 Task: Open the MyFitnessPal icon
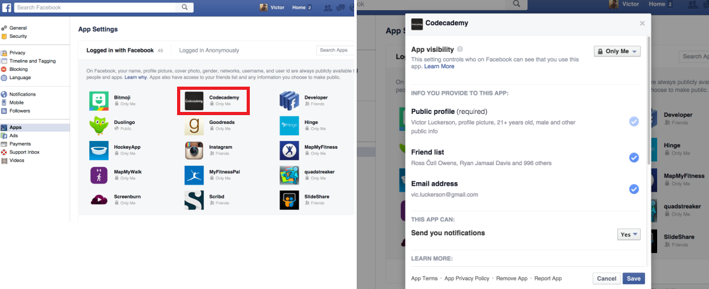194,175
